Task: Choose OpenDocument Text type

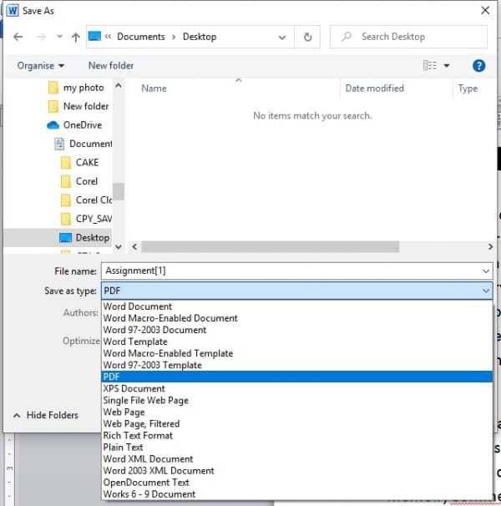Action: pyautogui.click(x=297, y=483)
